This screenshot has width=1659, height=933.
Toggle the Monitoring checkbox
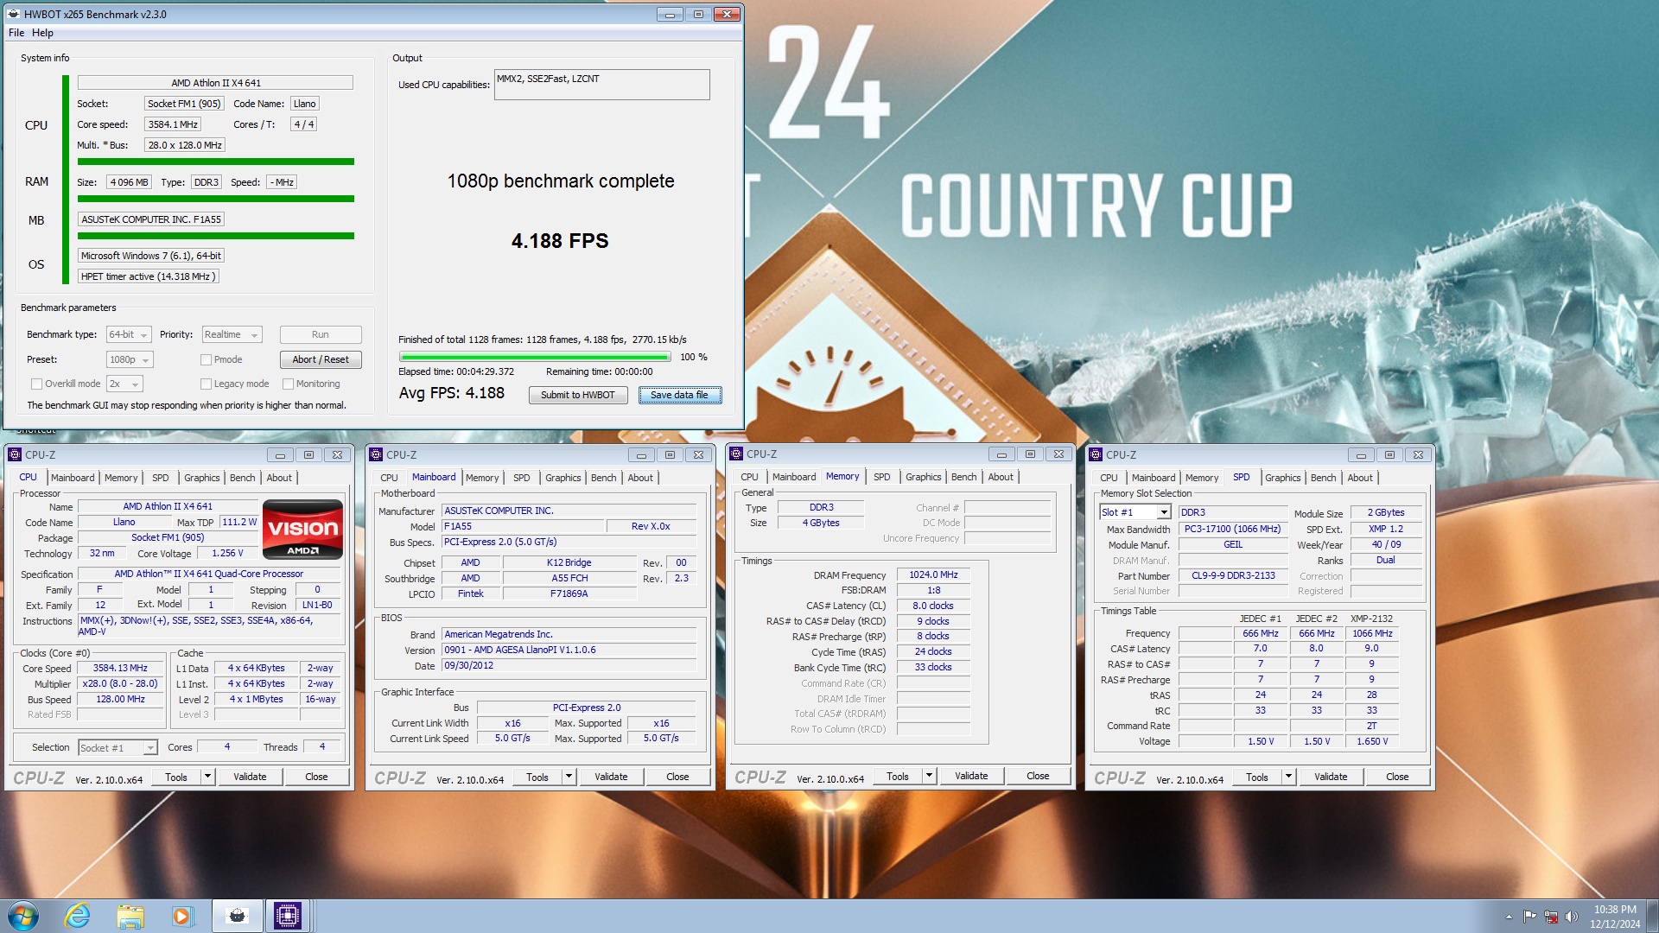tap(288, 384)
